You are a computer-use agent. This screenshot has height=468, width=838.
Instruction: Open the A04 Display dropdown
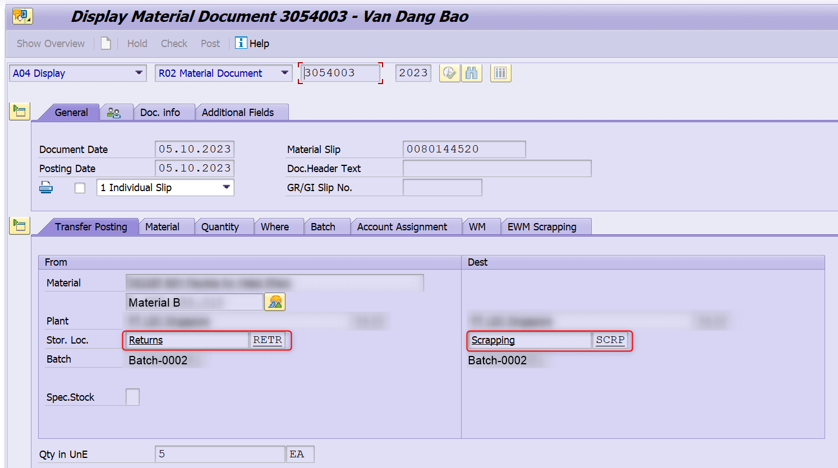point(138,73)
